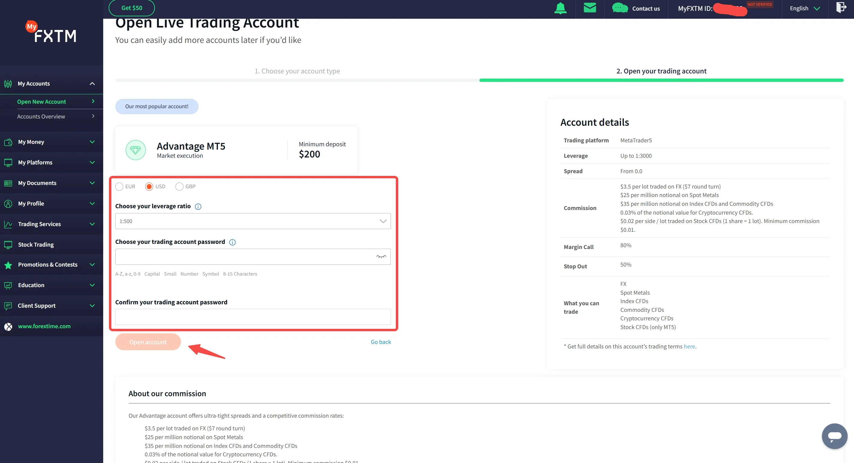Select step 2 Open your trading account
854x463 pixels.
click(662, 71)
